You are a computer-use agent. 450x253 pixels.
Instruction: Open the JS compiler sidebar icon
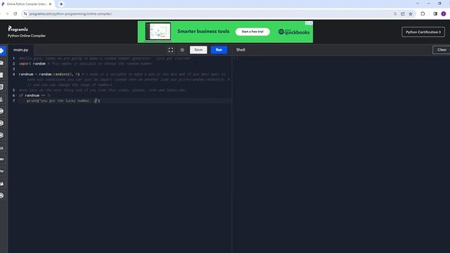(x=1, y=148)
